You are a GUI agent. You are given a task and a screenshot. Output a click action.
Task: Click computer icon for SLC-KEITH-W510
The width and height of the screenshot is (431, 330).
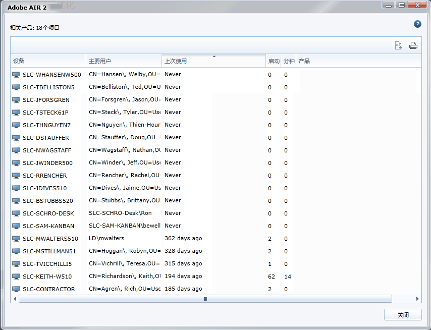(16, 277)
